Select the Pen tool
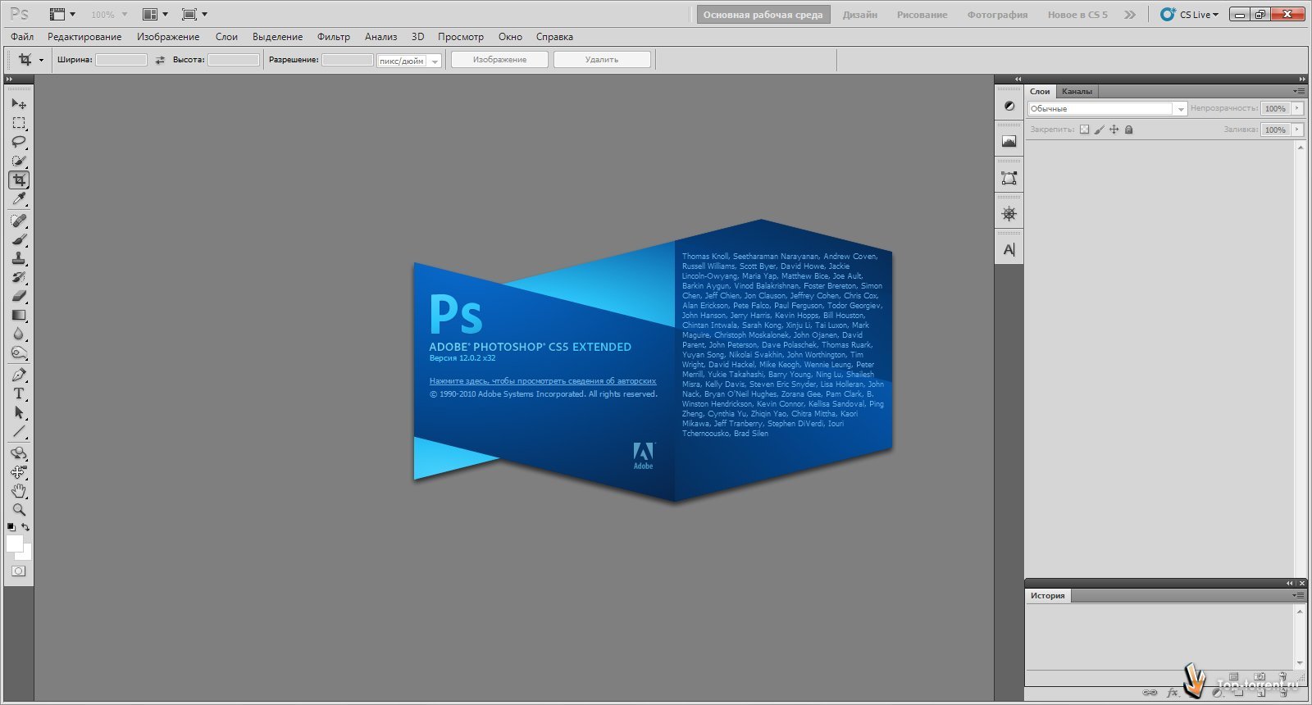1312x705 pixels. point(19,375)
